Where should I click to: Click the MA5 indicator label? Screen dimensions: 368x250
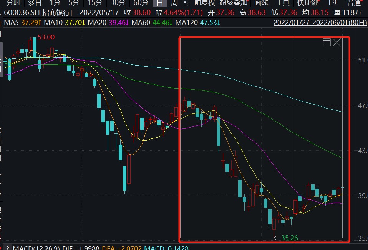pyautogui.click(x=11, y=23)
